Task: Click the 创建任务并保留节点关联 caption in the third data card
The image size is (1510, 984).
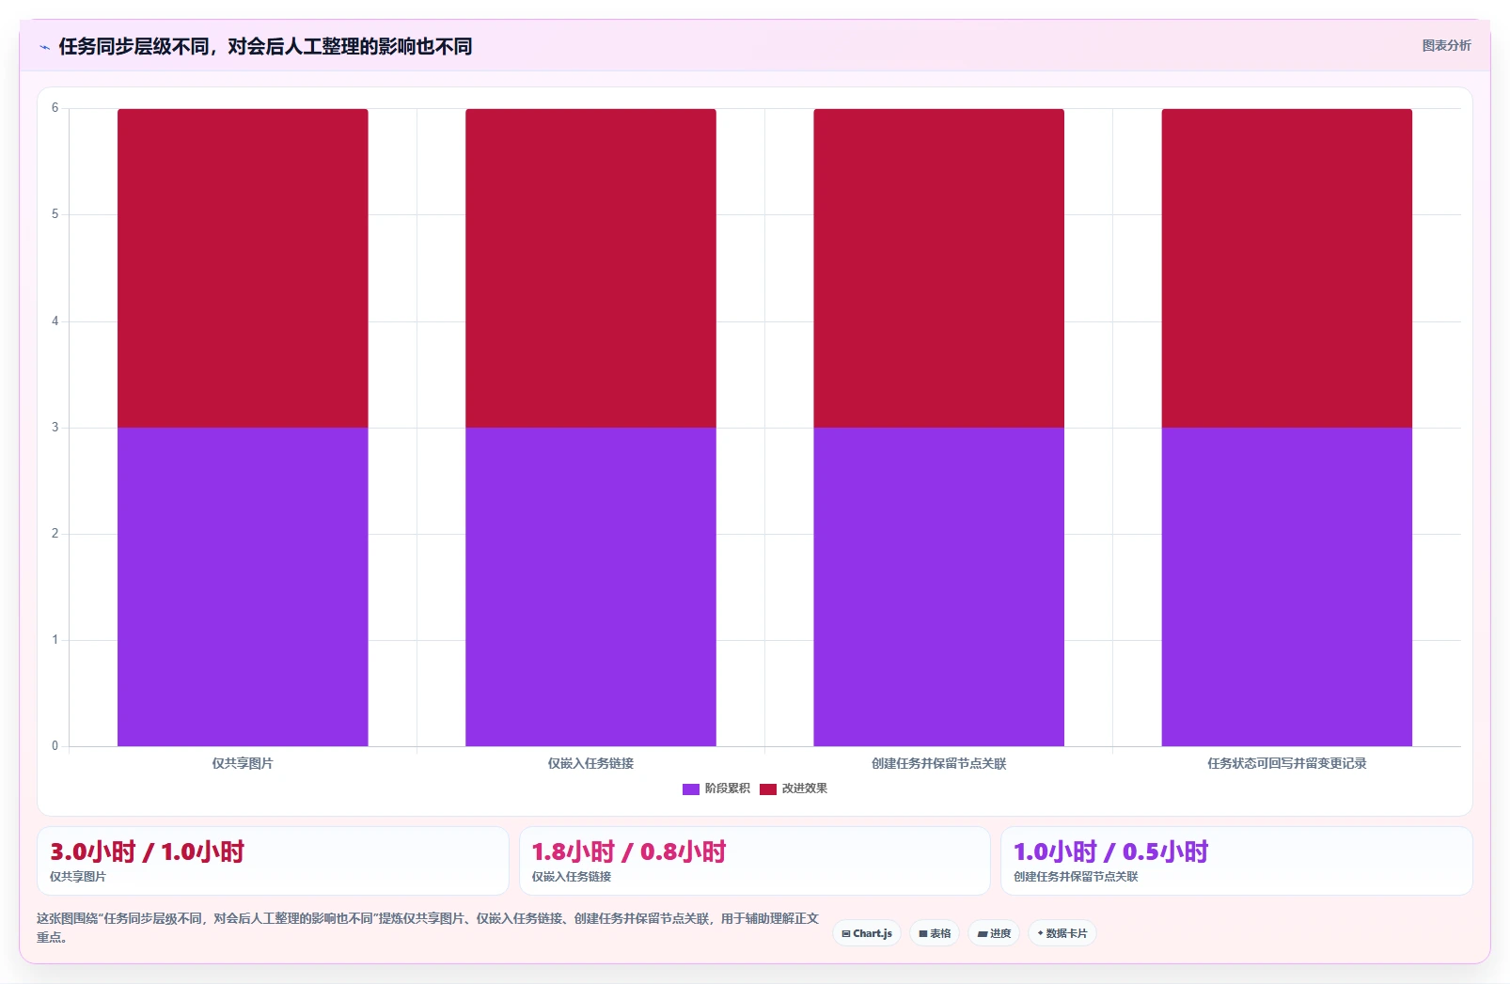Action: (1076, 877)
